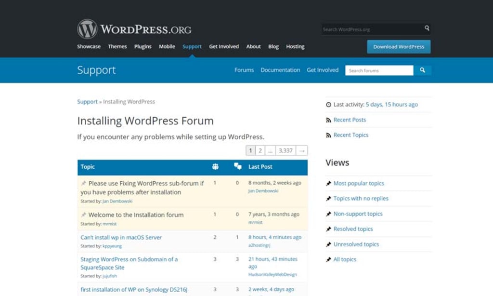Select Support in the top navigation
The width and height of the screenshot is (493, 296).
click(x=192, y=46)
